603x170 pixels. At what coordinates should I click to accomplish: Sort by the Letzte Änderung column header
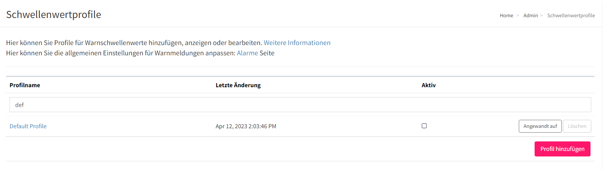tap(238, 85)
